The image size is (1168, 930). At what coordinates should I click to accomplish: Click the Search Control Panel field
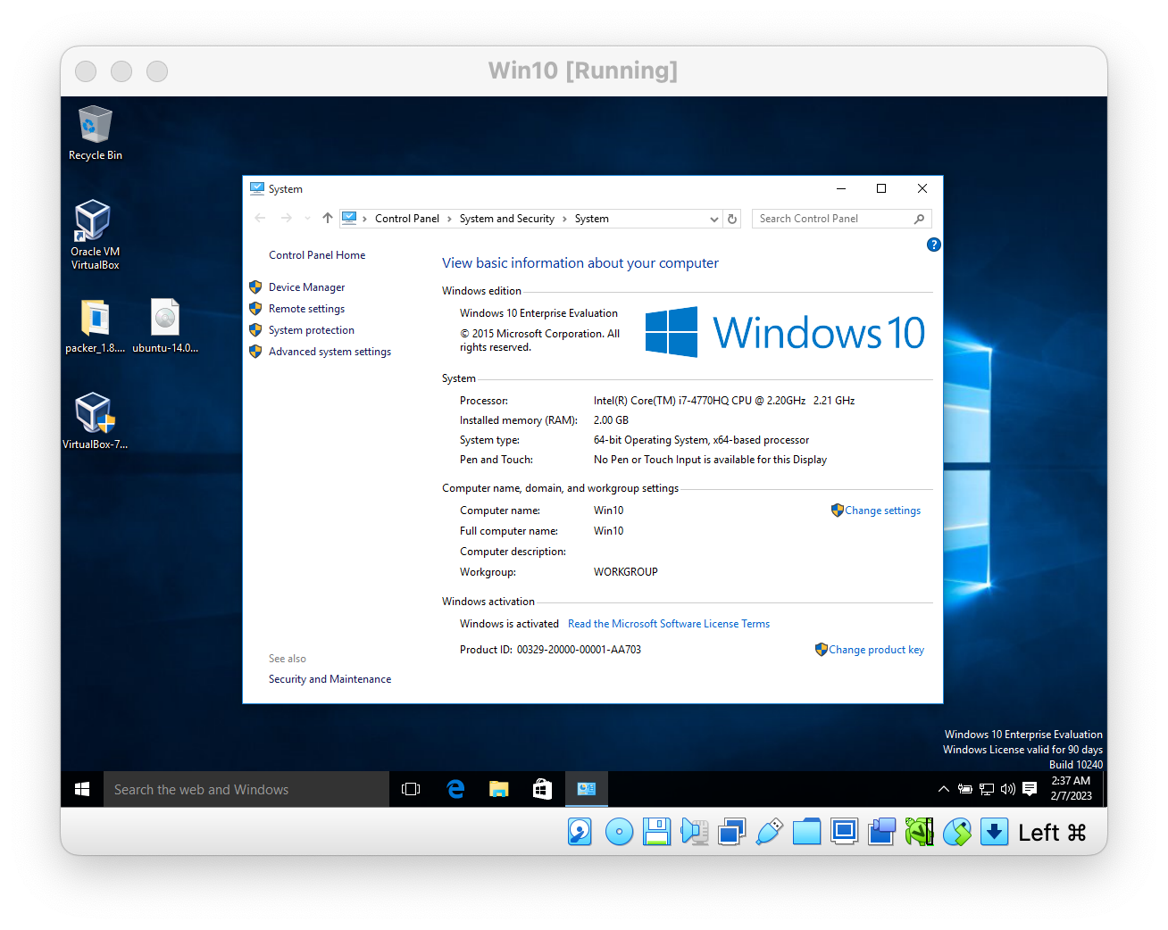click(830, 219)
